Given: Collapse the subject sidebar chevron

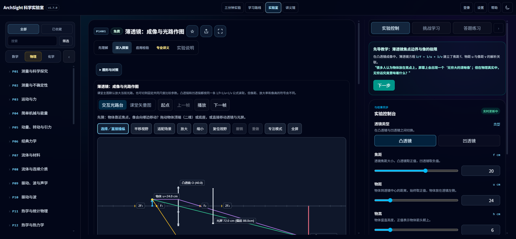Looking at the screenshot, I should pos(69,57).
